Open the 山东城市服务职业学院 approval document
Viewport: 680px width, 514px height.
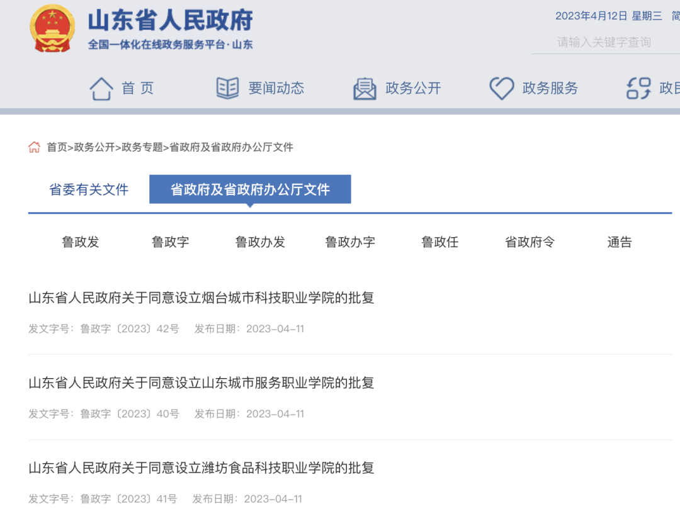[201, 383]
